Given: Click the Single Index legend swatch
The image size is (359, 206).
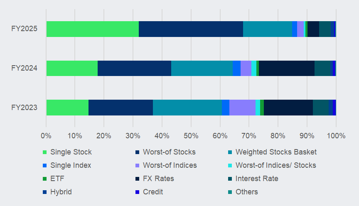Looking at the screenshot, I should pyautogui.click(x=45, y=165).
